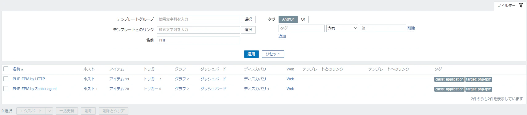Open Web link for PHP-FPM by HTTP
527x115 pixels.
(290, 79)
